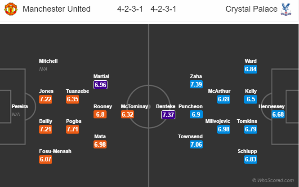Select goalkeeper Pereira's name
This screenshot has height=187, width=299.
(x=20, y=107)
